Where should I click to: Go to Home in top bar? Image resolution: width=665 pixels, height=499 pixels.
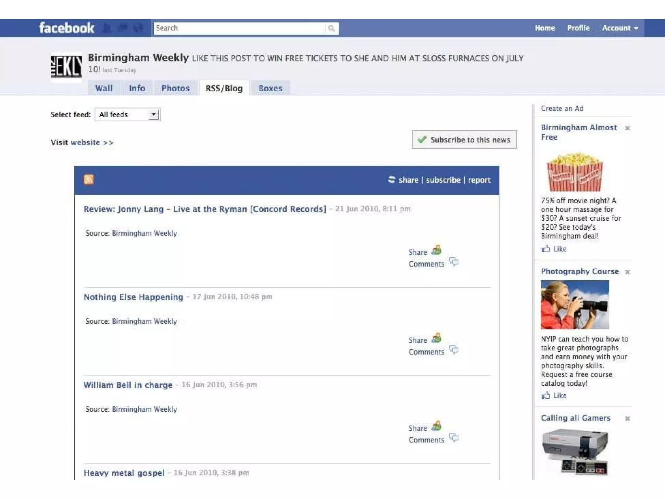[545, 28]
